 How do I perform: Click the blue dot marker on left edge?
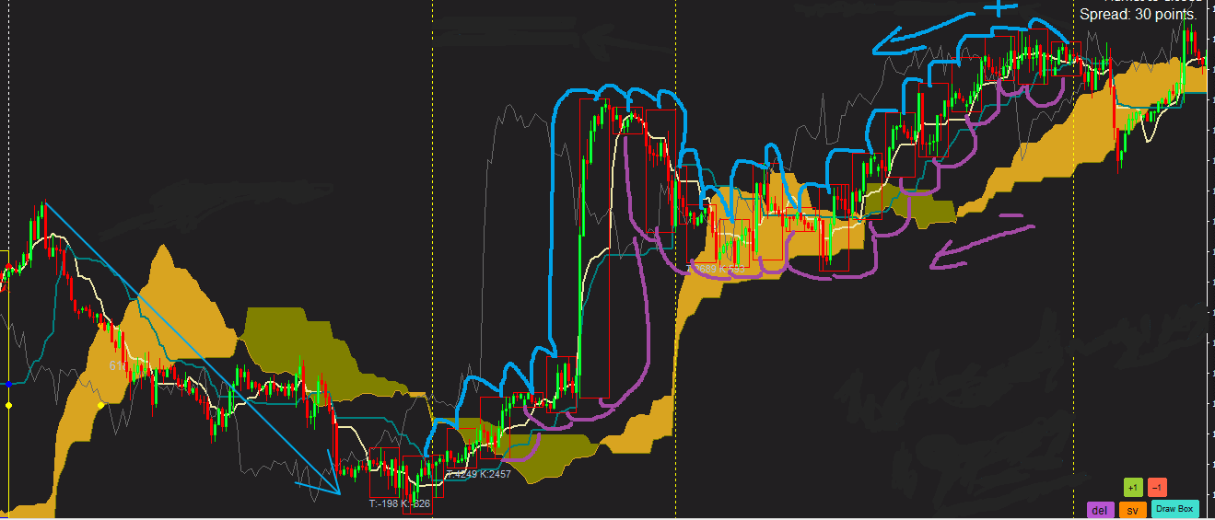(x=8, y=383)
